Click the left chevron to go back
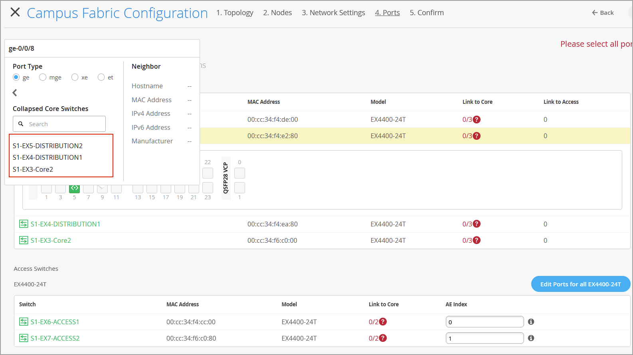 coord(15,93)
